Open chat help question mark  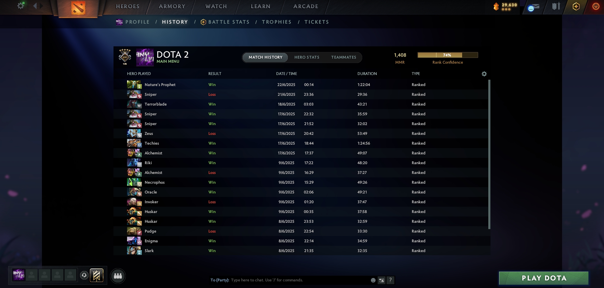(x=390, y=280)
